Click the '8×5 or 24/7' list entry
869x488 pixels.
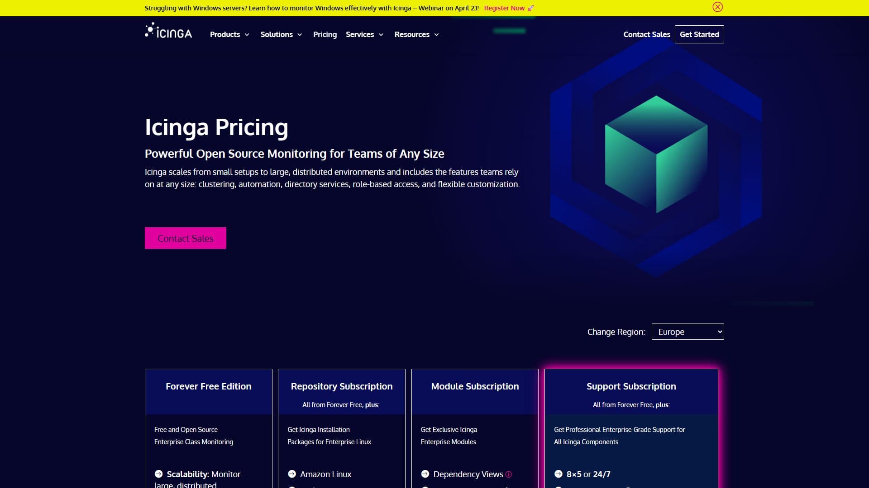click(x=588, y=474)
